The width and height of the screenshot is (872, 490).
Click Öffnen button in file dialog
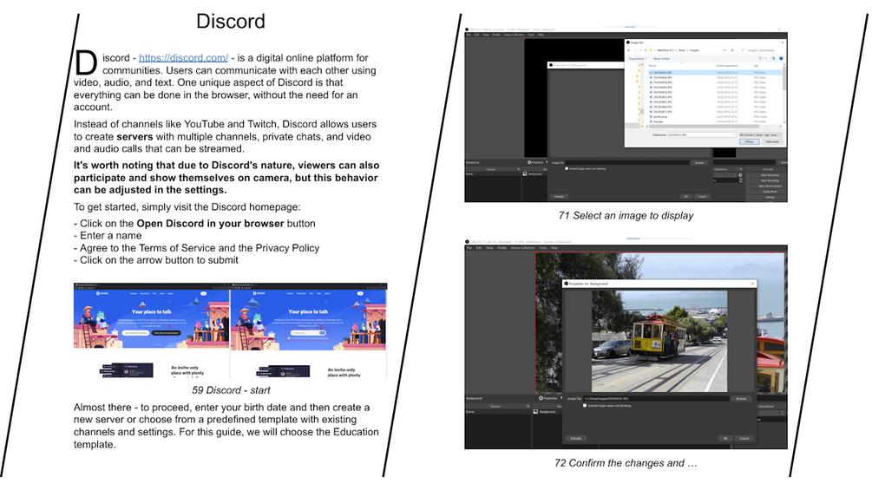(750, 141)
